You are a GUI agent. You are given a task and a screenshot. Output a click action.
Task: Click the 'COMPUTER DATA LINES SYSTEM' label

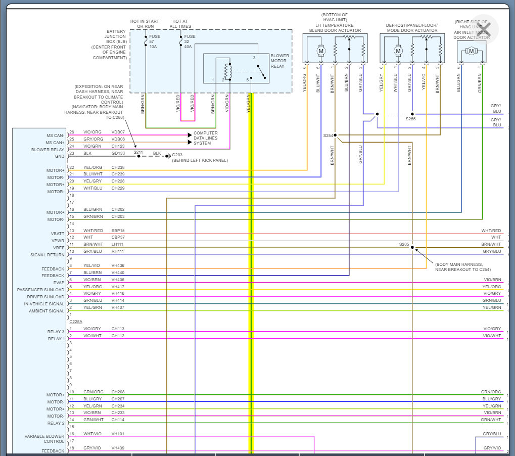[x=205, y=138]
